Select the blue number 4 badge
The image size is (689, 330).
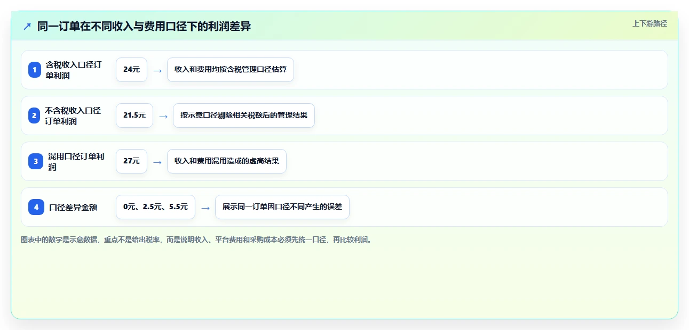point(36,207)
